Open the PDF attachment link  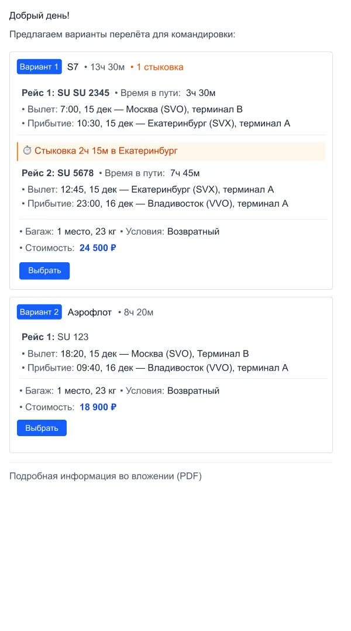pos(105,475)
